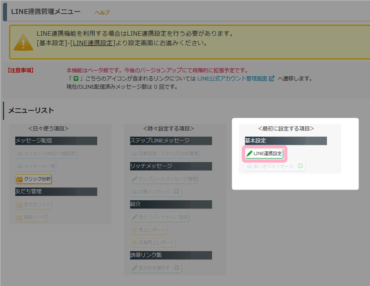Click yen icon on 売上レポート button
This screenshot has height=286, width=370.
[x=135, y=230]
